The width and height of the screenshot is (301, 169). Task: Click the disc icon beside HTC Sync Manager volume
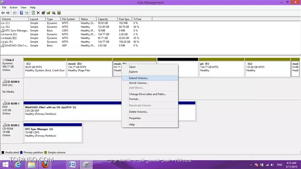pyautogui.click(x=3, y=31)
